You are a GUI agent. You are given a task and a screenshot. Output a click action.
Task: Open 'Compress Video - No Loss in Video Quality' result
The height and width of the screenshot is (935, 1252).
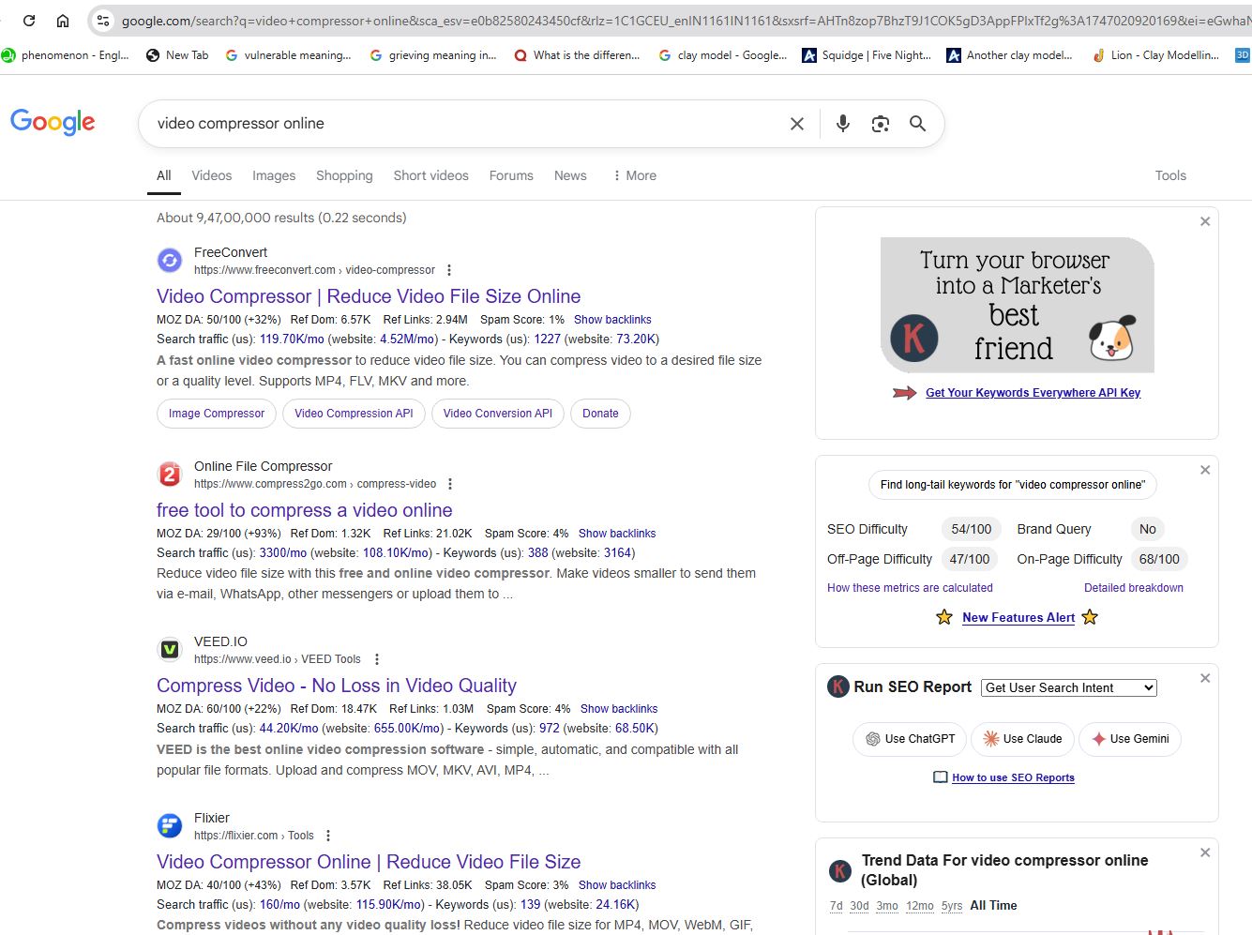tap(337, 686)
